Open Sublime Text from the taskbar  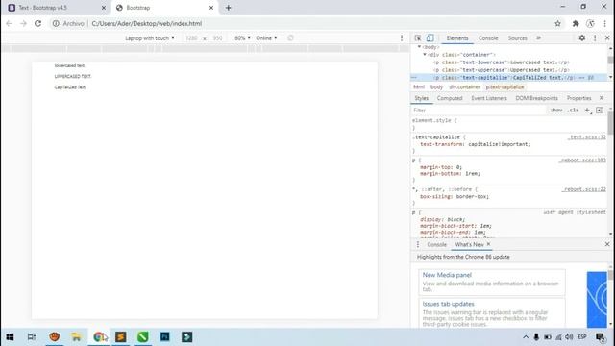pyautogui.click(x=121, y=337)
